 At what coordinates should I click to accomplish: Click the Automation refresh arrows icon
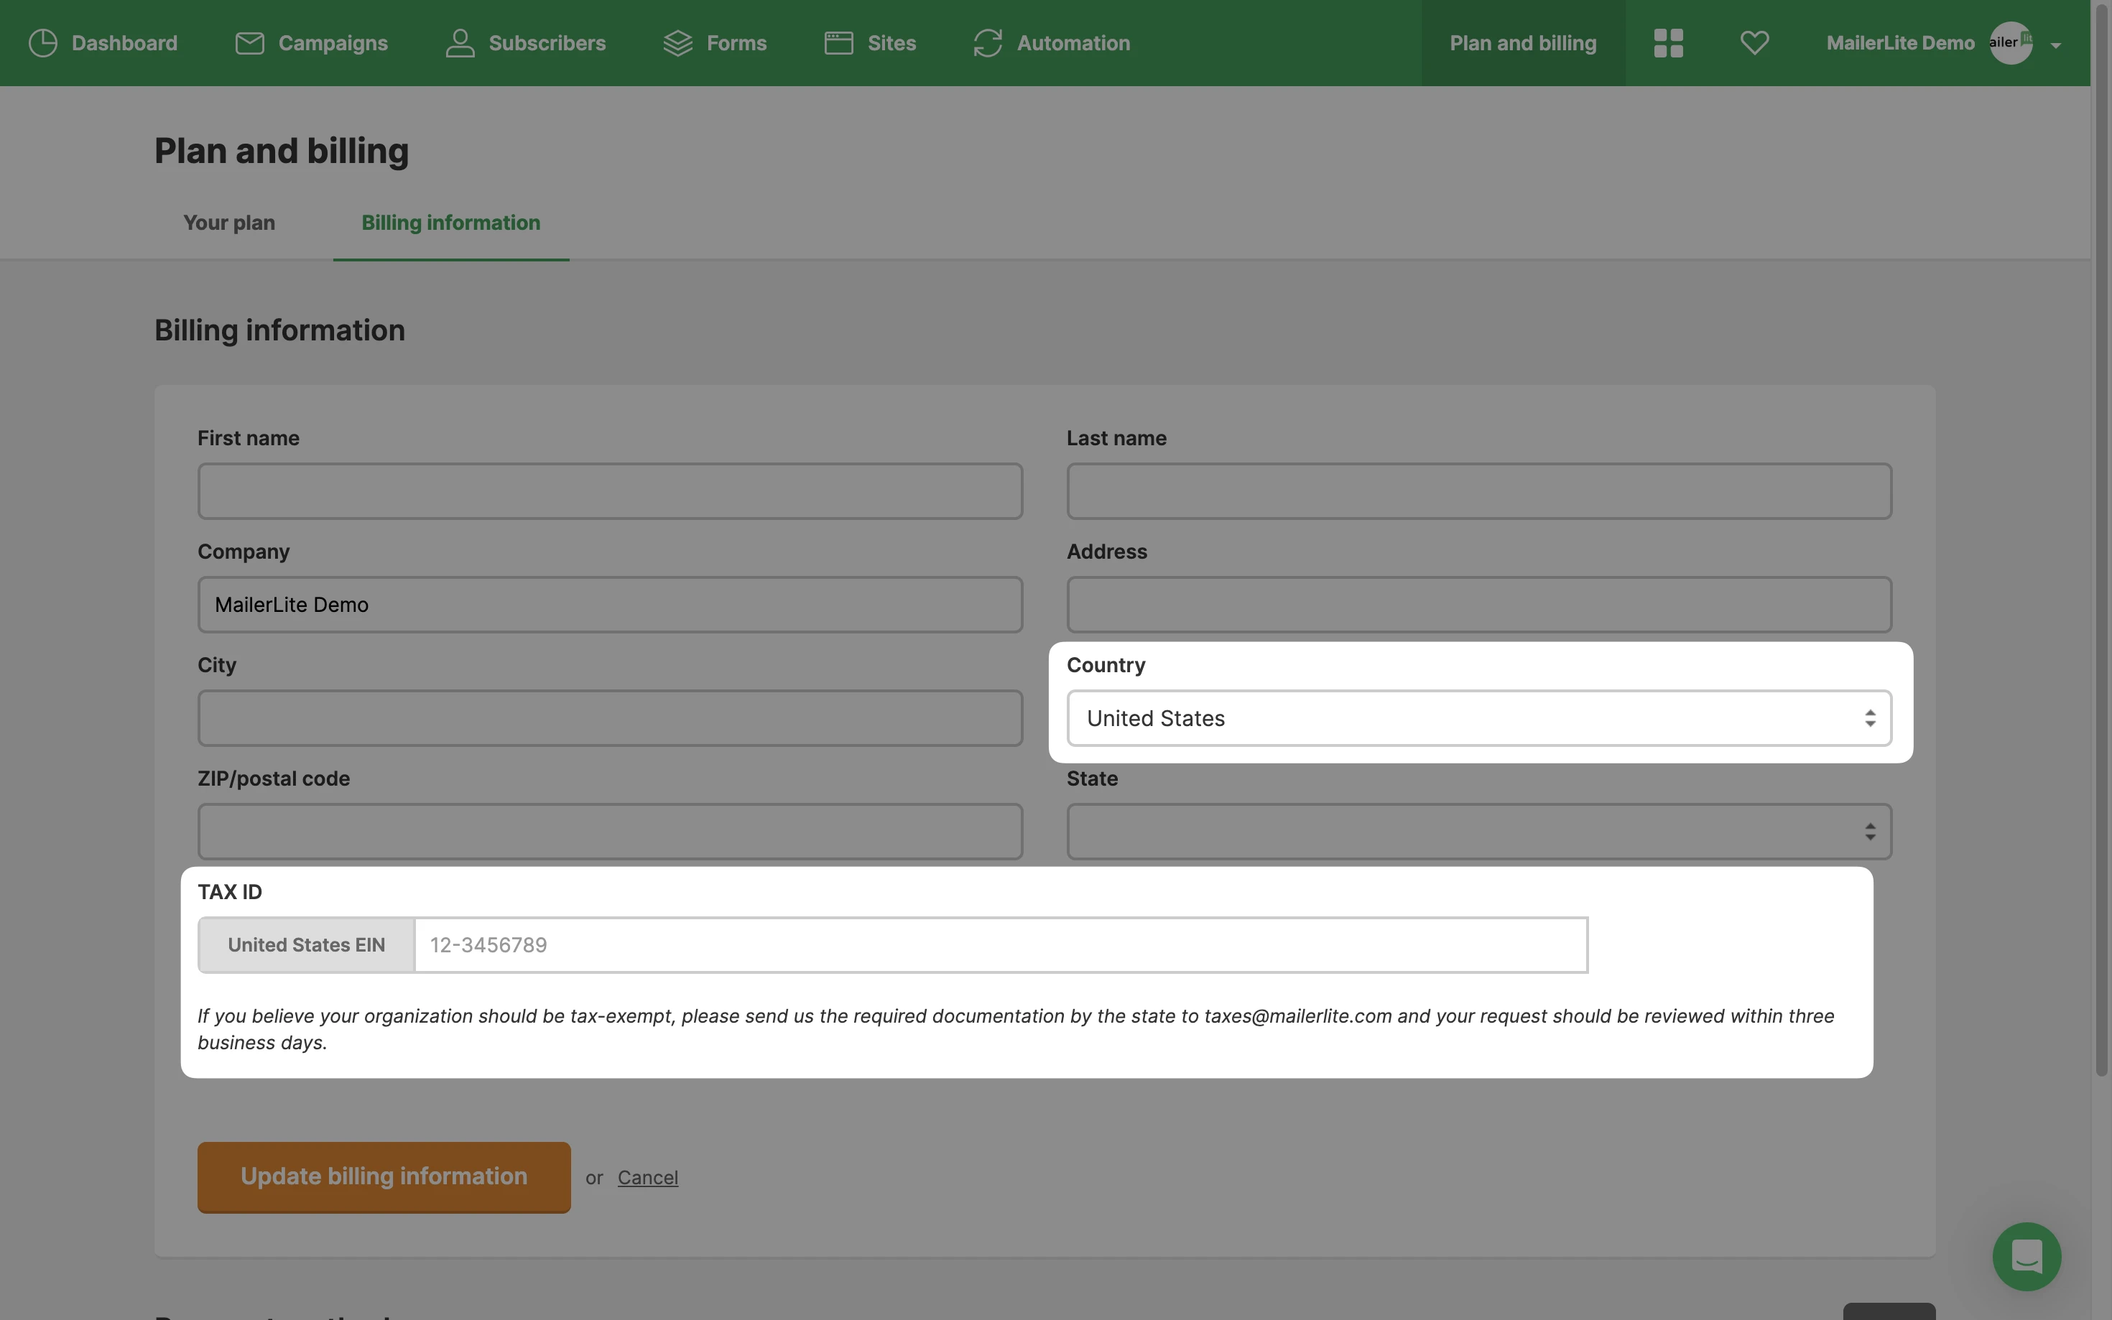tap(988, 43)
